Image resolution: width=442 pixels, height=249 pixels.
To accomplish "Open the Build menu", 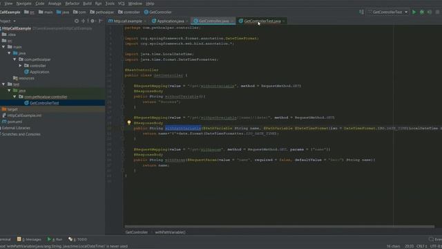I will point(87,3).
